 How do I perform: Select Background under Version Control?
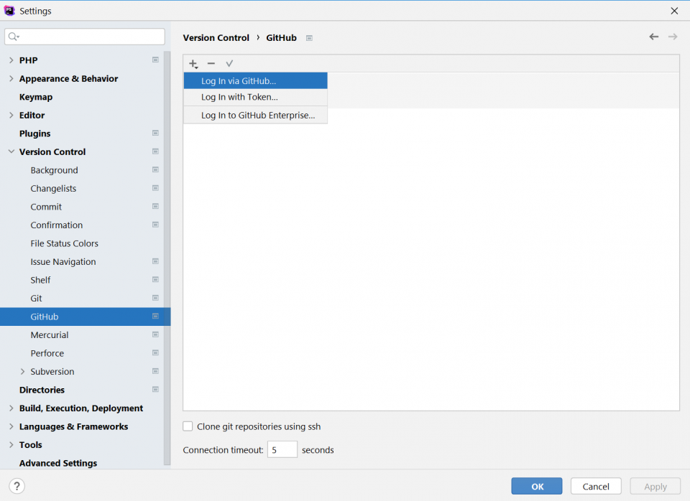(54, 170)
